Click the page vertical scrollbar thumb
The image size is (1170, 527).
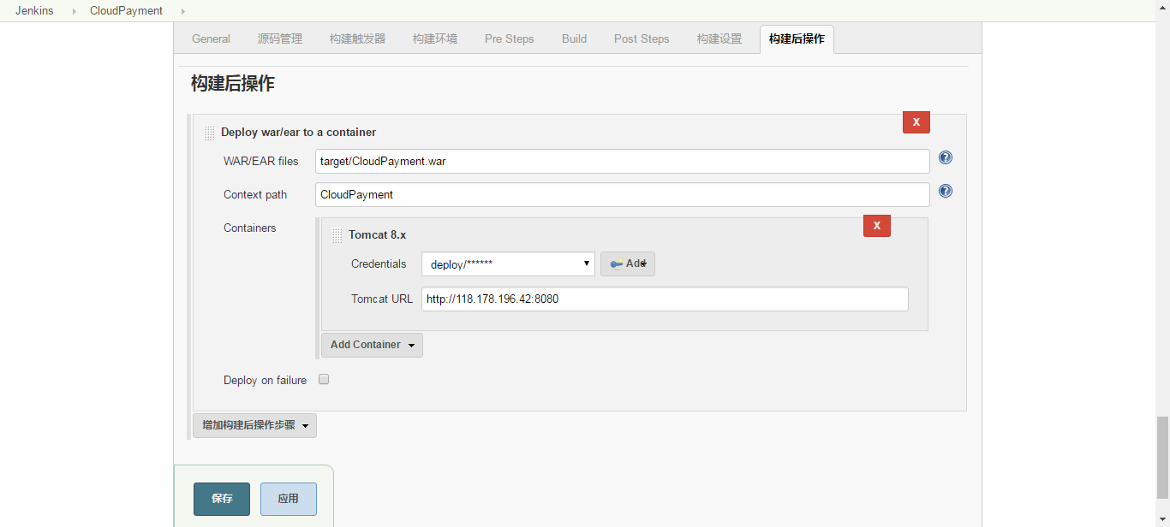(x=1161, y=458)
